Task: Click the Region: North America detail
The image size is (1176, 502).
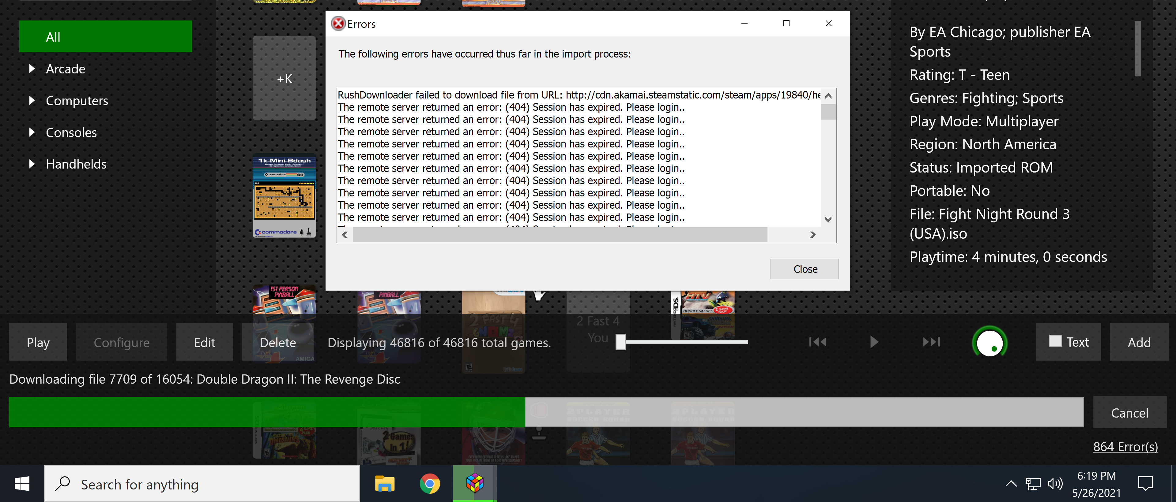Action: [x=982, y=144]
